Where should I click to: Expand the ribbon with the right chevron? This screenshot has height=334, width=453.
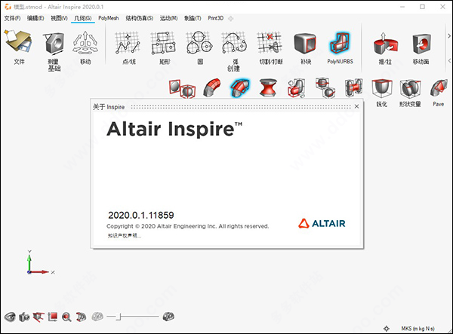coord(449,36)
